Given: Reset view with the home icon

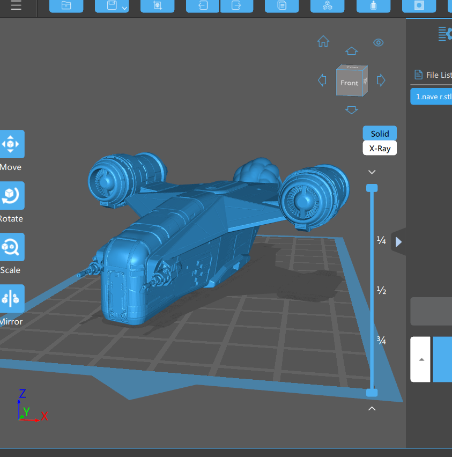Looking at the screenshot, I should click(x=323, y=41).
